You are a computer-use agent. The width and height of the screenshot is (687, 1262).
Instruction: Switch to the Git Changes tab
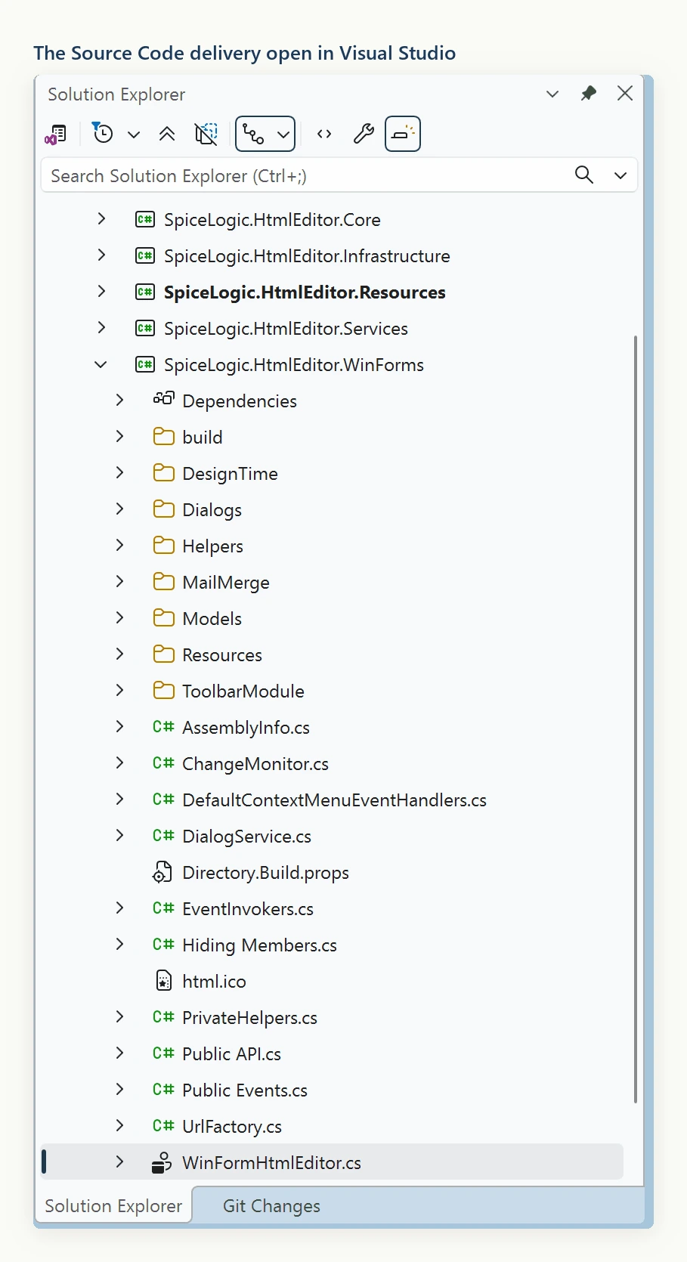tap(271, 1206)
